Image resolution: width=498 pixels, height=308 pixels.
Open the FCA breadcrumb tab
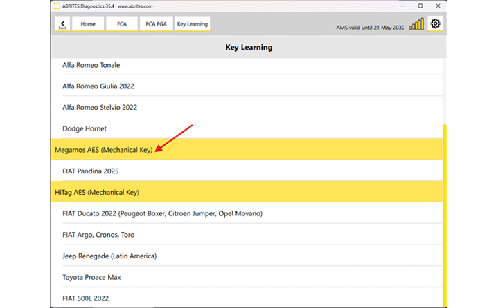121,24
